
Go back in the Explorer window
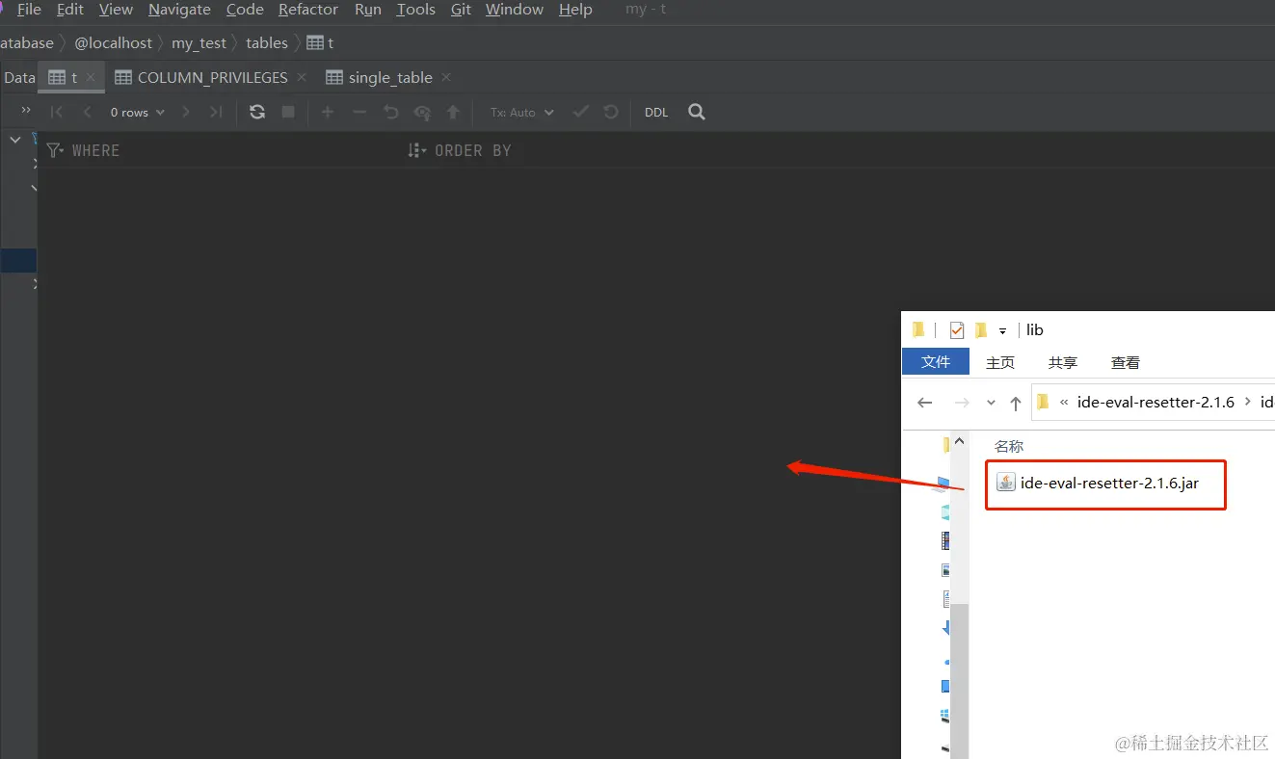pyautogui.click(x=925, y=403)
